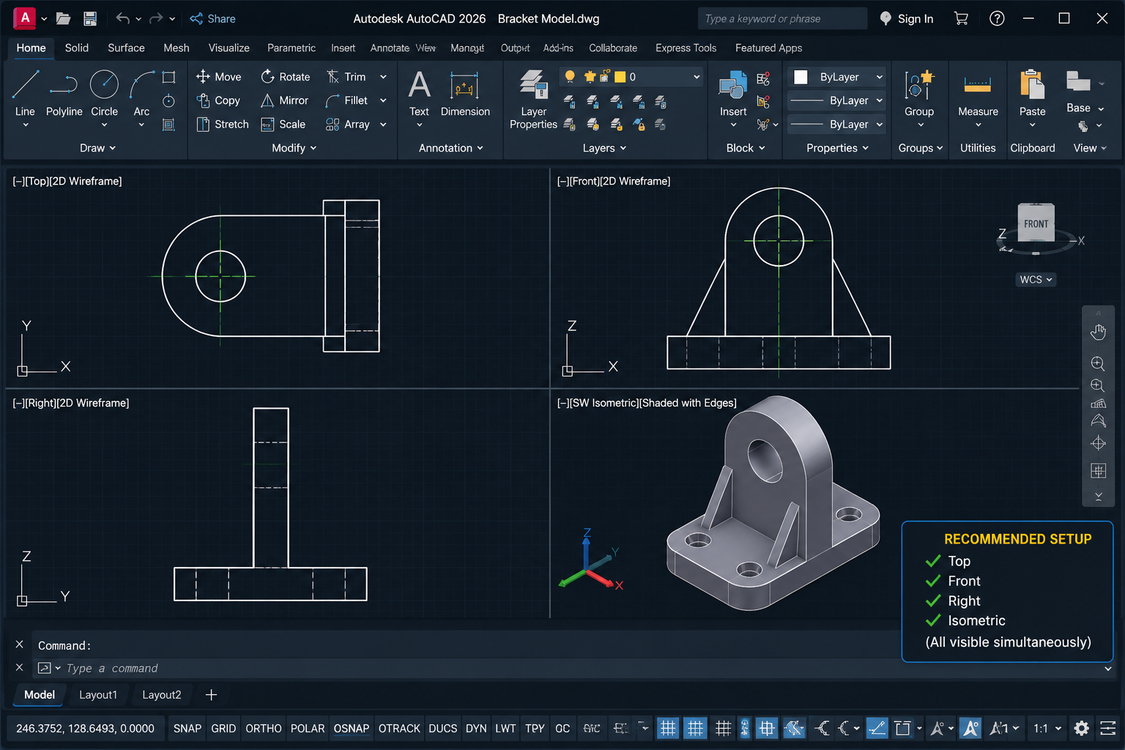Click the command line input field

571,668
